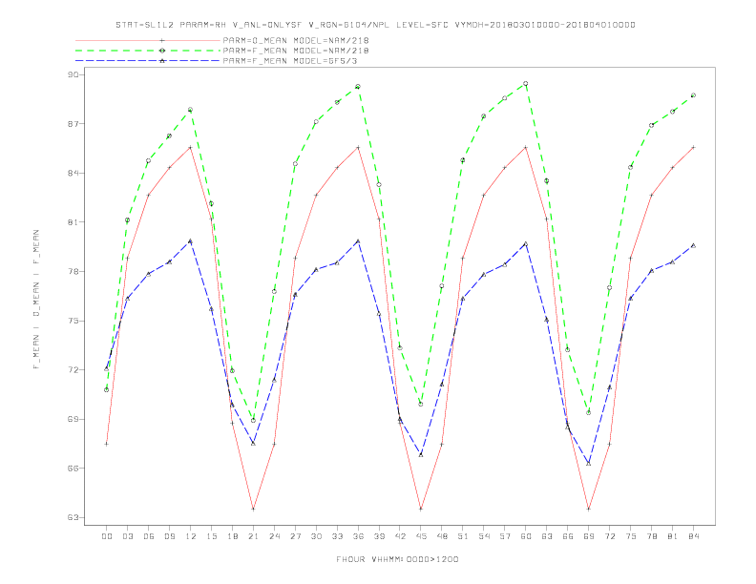Click the x-axis tick label 09
Viewport: 756px width, 584px height.
[169, 536]
